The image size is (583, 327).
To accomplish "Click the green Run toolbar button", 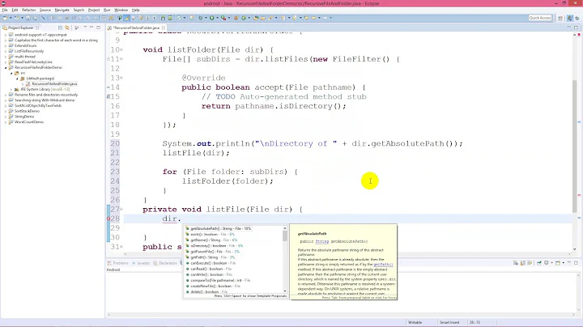I will click(211, 18).
